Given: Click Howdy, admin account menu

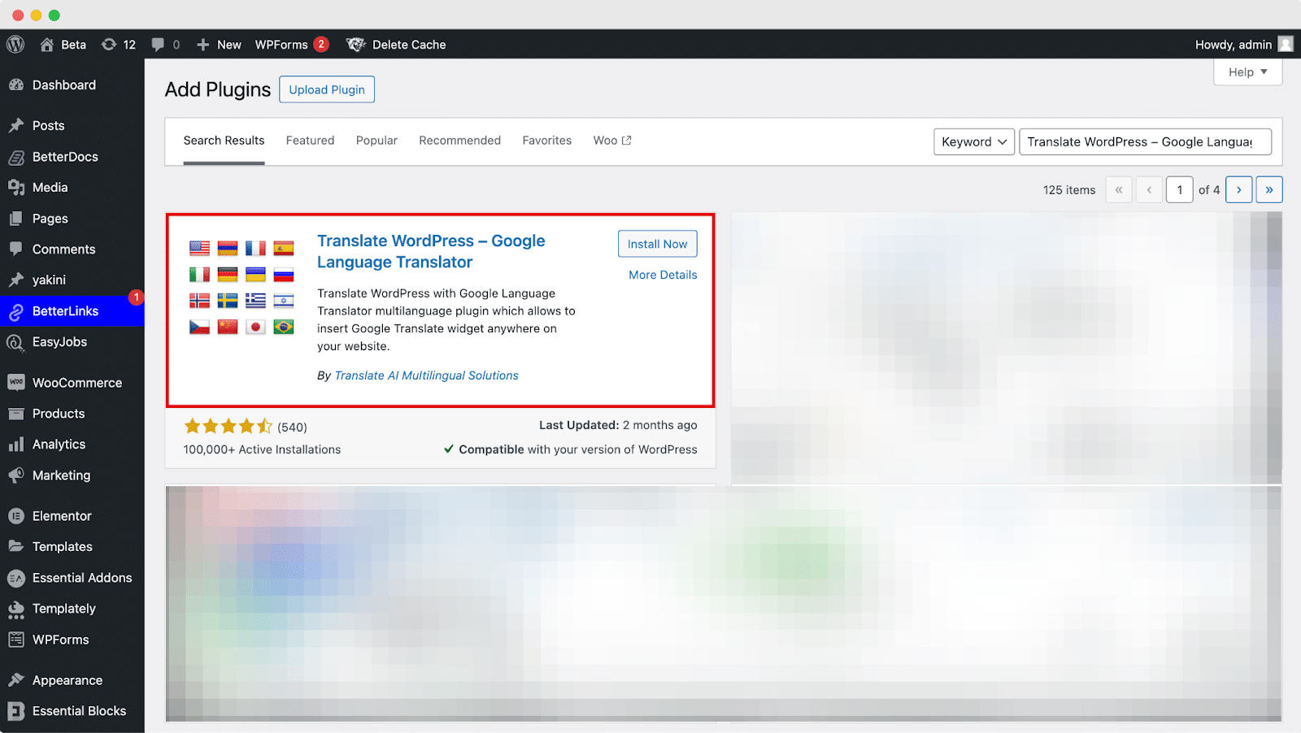Looking at the screenshot, I should (x=1234, y=45).
